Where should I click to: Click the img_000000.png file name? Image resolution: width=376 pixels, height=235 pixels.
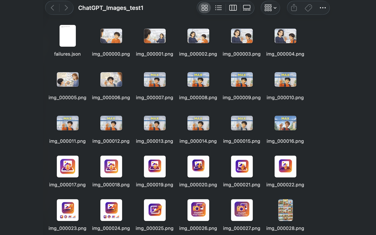point(111,54)
